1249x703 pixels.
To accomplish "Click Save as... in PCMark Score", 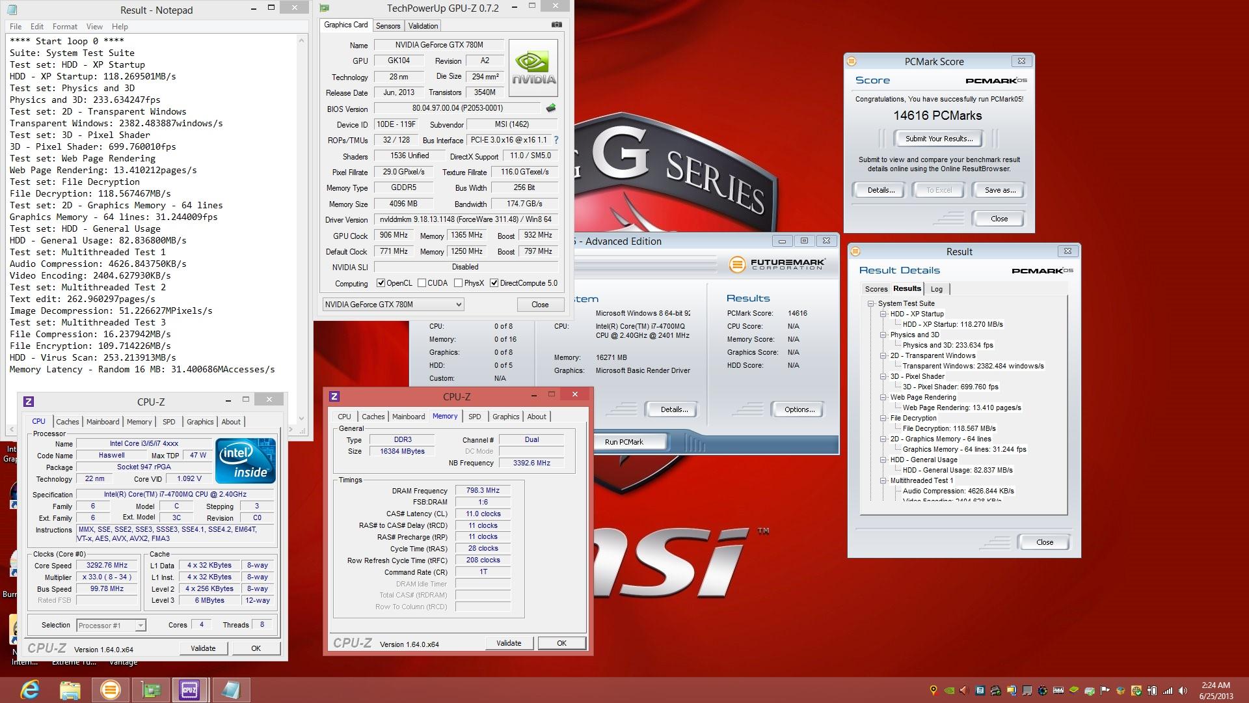I will coord(999,190).
